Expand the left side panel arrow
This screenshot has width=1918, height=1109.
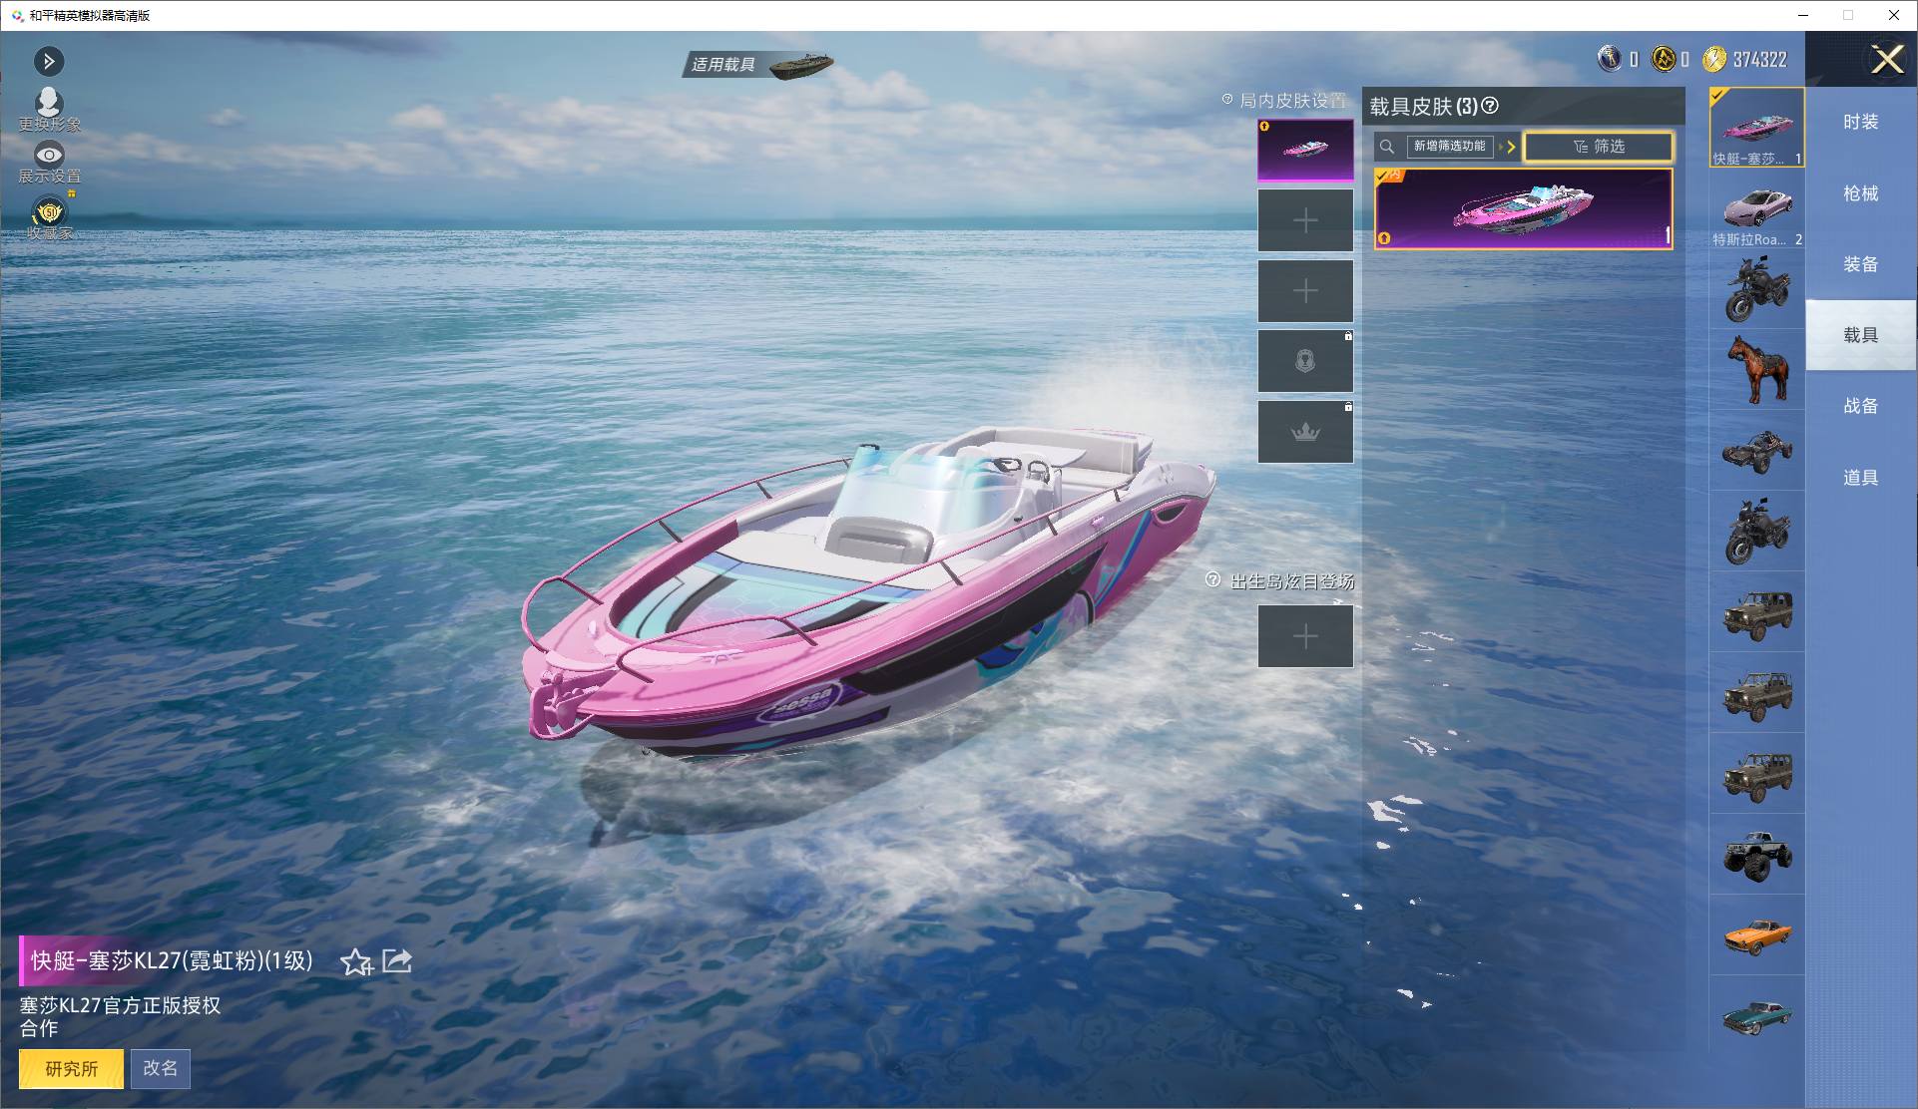[x=49, y=62]
